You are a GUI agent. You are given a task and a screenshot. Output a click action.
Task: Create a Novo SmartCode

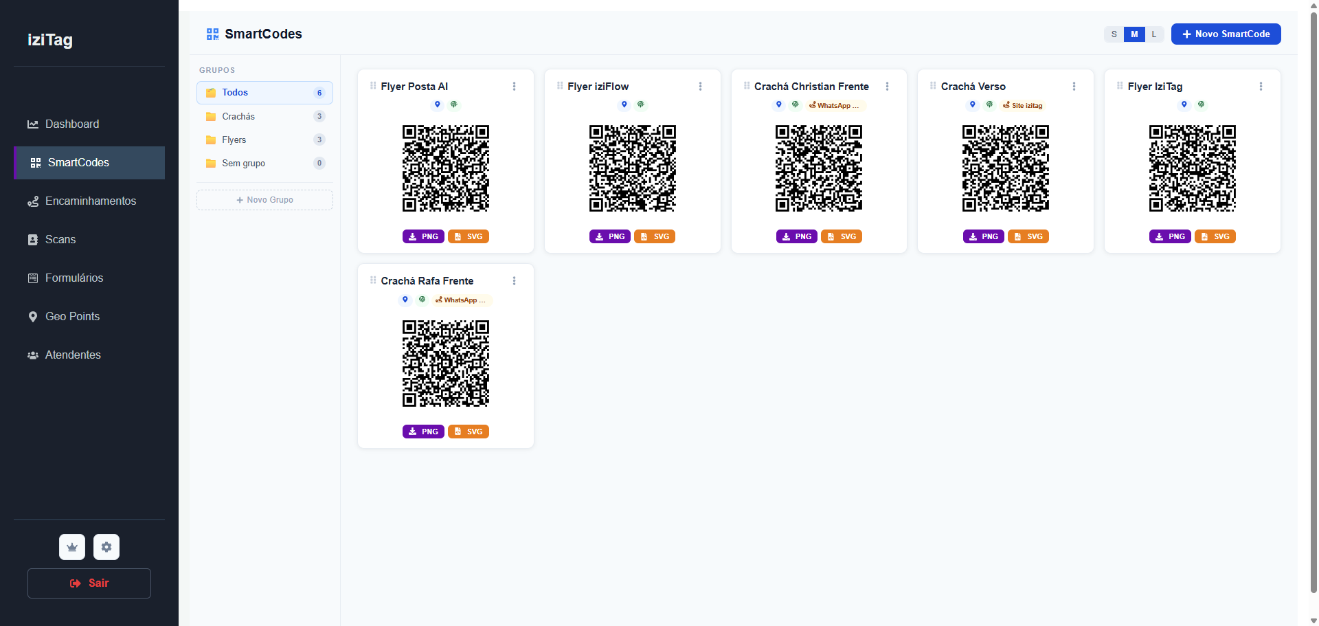pyautogui.click(x=1226, y=34)
